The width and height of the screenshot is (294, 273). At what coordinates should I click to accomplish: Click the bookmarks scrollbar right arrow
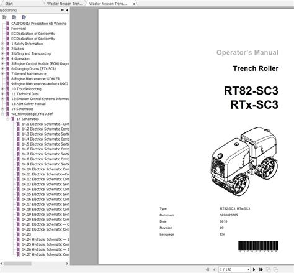67,264
